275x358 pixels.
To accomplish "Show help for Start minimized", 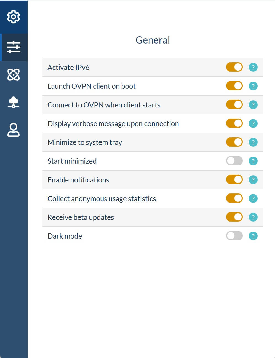I will [x=253, y=161].
